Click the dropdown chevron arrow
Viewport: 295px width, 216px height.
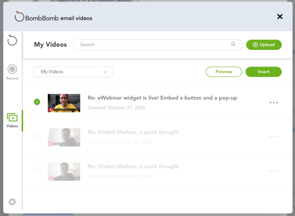pos(105,72)
